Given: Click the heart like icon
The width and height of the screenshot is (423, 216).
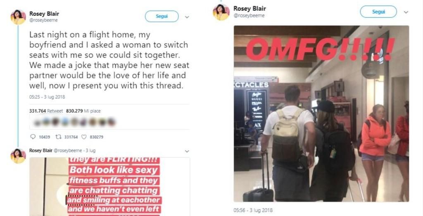Looking at the screenshot, I should (84, 137).
